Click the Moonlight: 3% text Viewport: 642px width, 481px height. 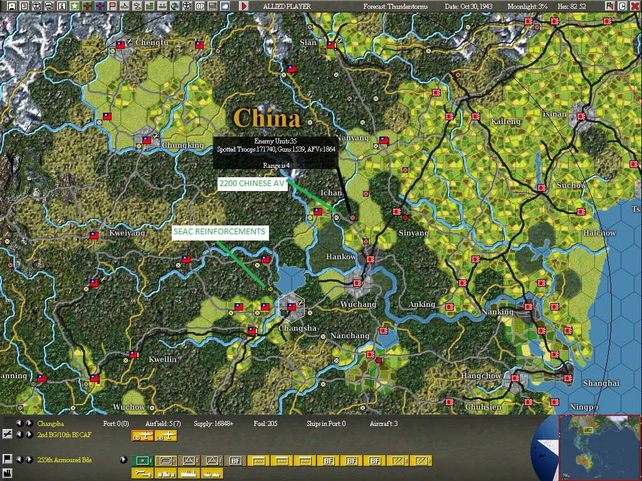(527, 6)
